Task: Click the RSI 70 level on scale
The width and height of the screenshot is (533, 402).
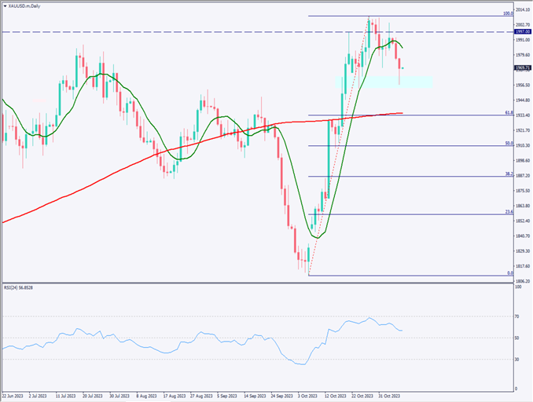Action: click(x=519, y=316)
